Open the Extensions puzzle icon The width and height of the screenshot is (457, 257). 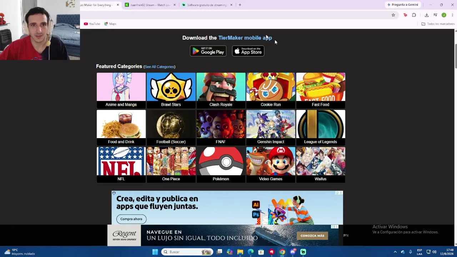(x=414, y=15)
